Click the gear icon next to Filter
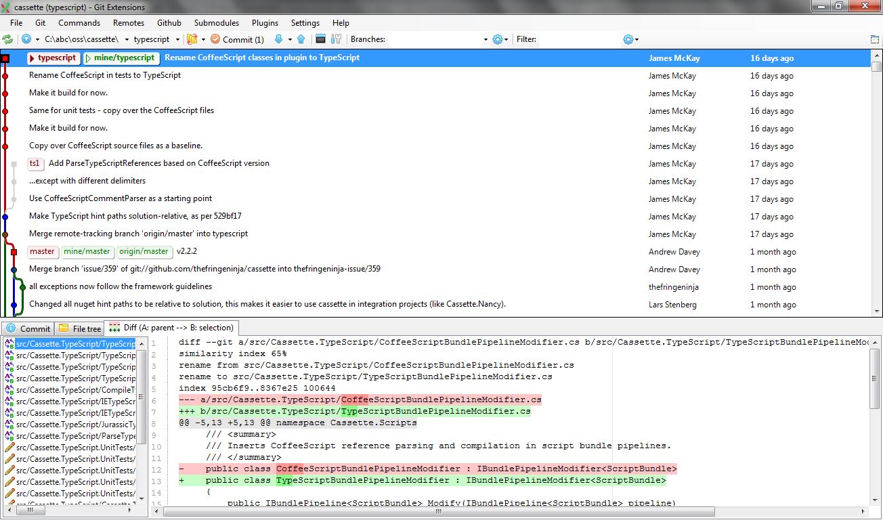883x520 pixels. click(x=628, y=39)
